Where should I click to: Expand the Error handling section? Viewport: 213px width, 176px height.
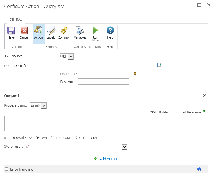pyautogui.click(x=6, y=169)
